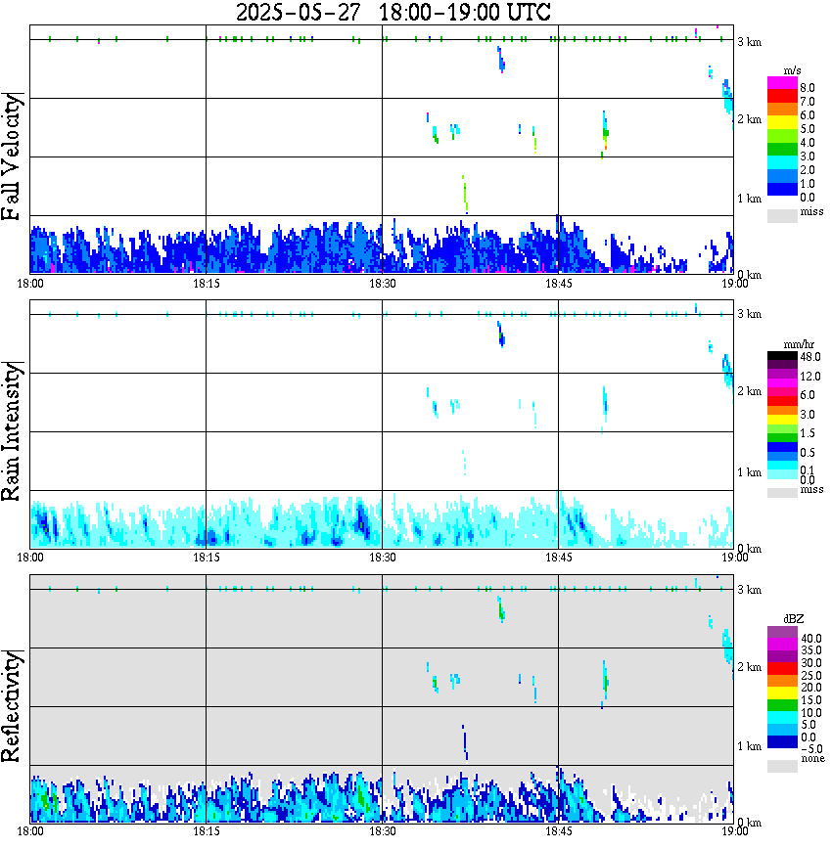The width and height of the screenshot is (832, 849).
Task: Click '-5.0' in the dBZ legend
Action: [811, 749]
